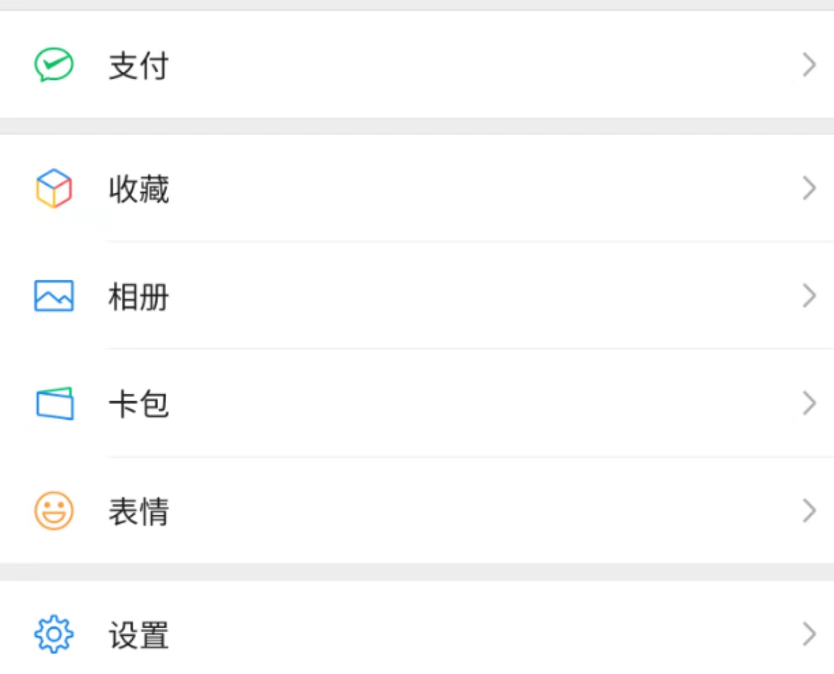The width and height of the screenshot is (834, 674).
Task: Tap the arrow on 设置 row
Action: 809,634
